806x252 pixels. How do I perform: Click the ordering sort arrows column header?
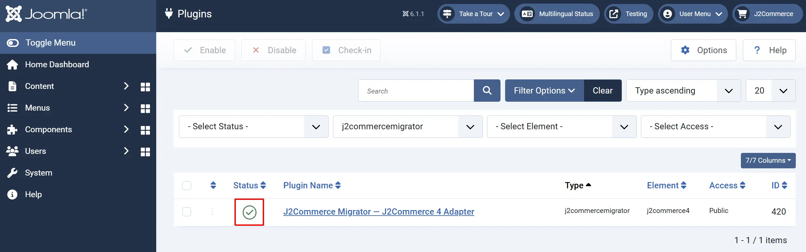click(213, 185)
